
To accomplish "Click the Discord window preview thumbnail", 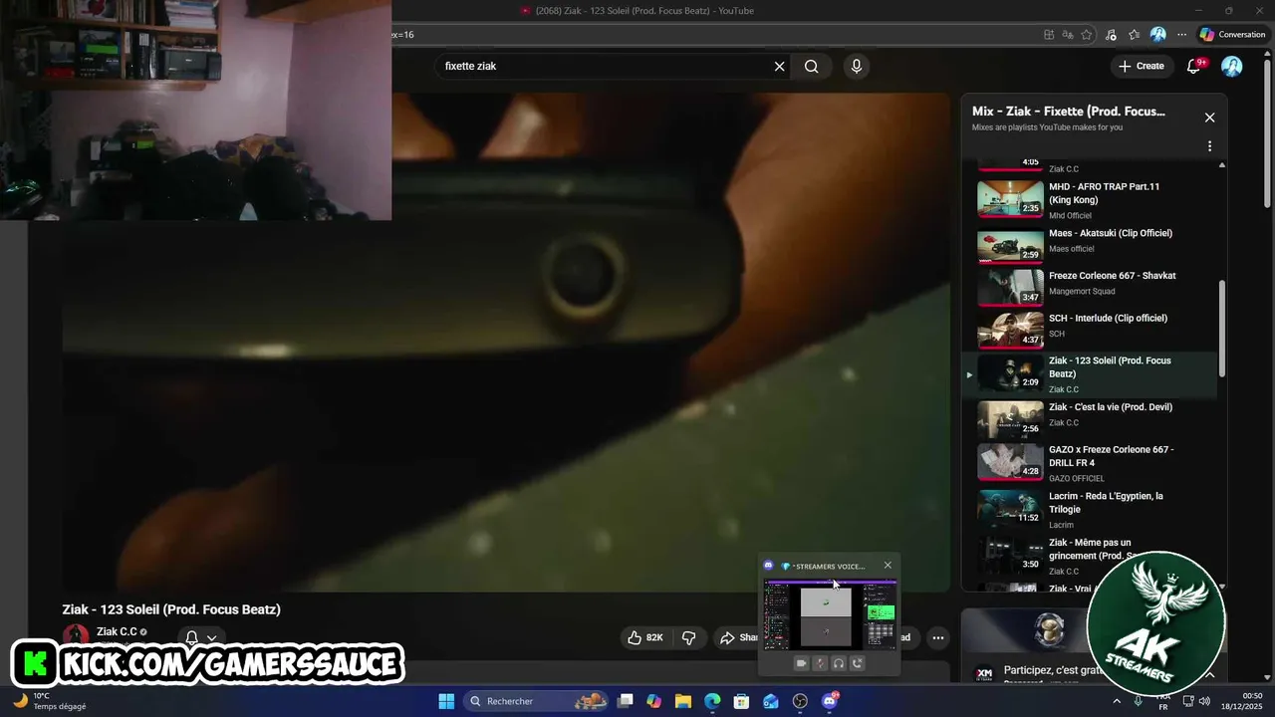I will point(830,615).
